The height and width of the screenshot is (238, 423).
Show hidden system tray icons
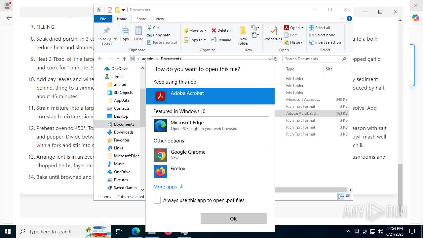[x=349, y=231]
